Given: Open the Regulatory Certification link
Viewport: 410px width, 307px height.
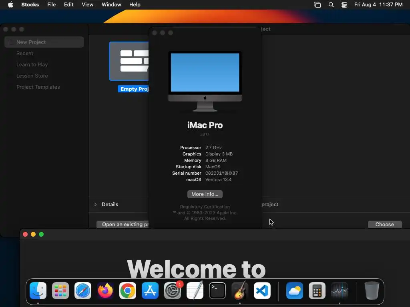Looking at the screenshot, I should (x=205, y=207).
